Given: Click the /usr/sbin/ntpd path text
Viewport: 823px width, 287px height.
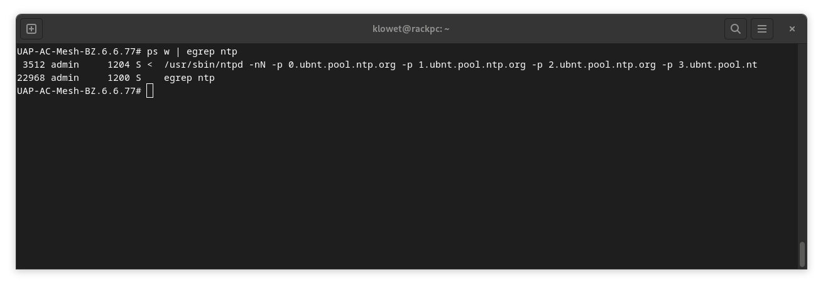Looking at the screenshot, I should 203,65.
